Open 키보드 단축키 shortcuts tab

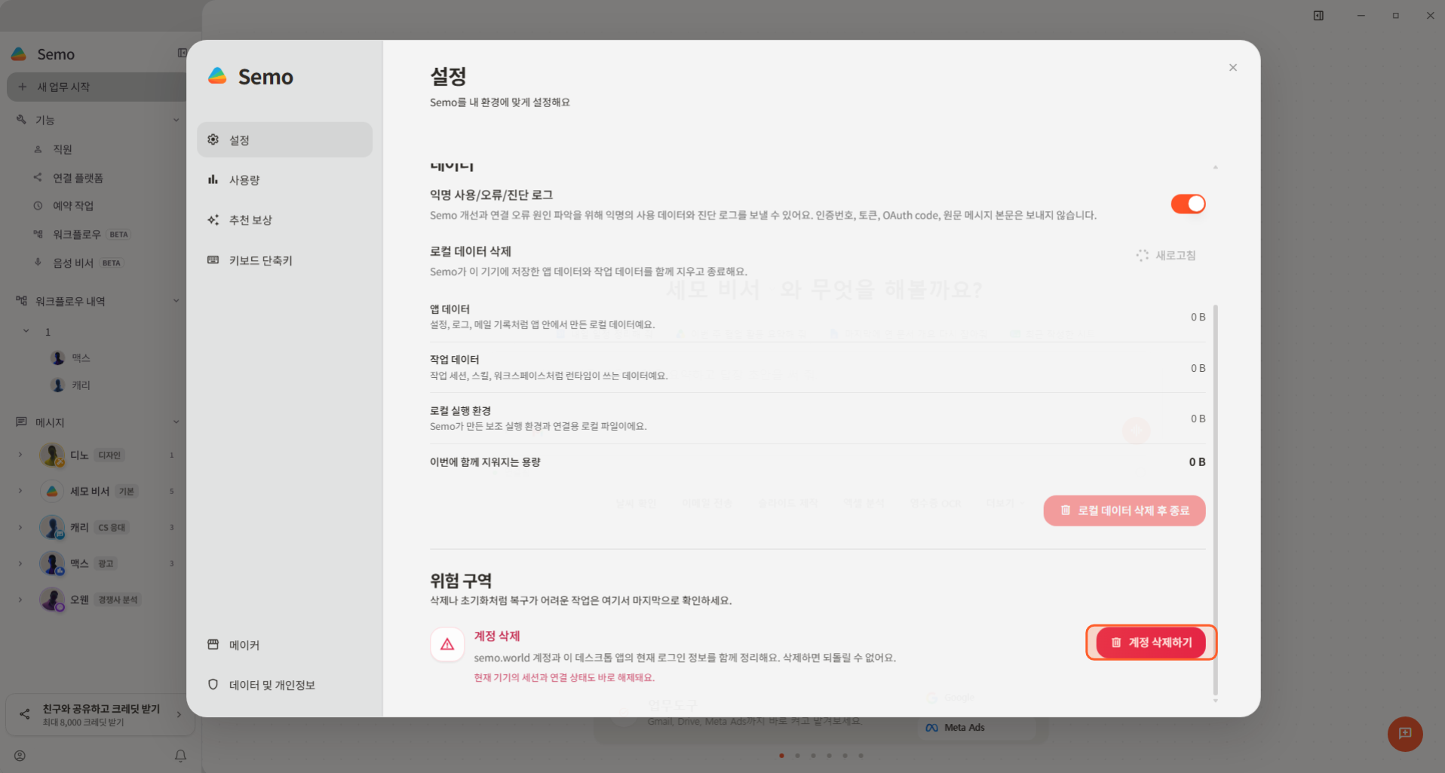(284, 260)
